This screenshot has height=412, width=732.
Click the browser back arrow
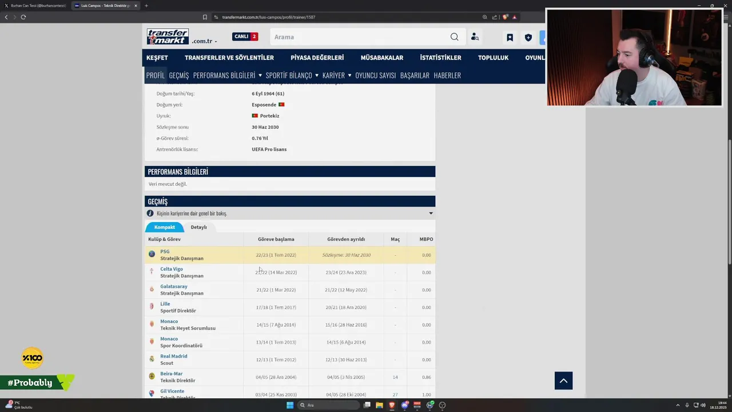click(x=6, y=17)
